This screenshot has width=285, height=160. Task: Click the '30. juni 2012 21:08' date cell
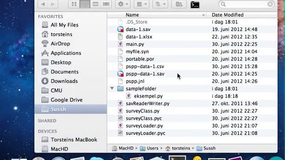235,133
